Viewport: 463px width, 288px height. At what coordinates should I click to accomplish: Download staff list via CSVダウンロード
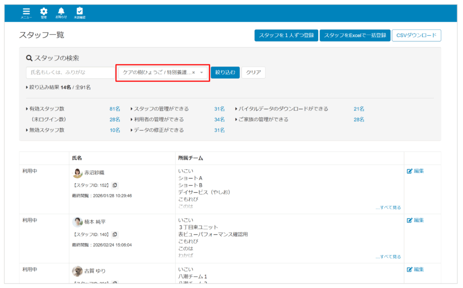[416, 36]
